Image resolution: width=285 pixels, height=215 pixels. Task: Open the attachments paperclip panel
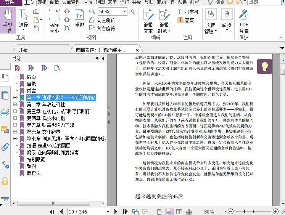[5, 147]
